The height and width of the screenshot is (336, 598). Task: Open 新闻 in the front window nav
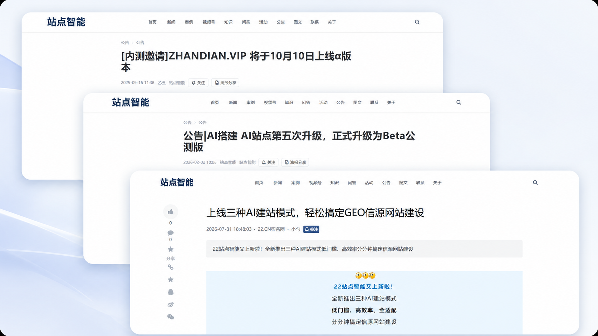(x=278, y=183)
